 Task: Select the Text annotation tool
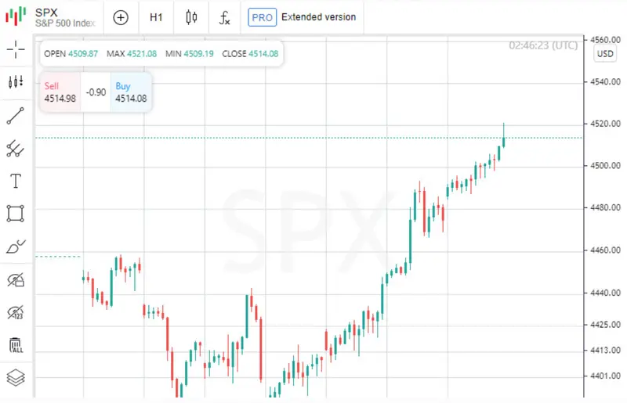[16, 181]
